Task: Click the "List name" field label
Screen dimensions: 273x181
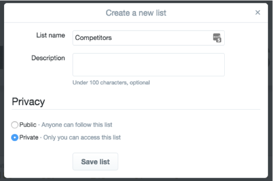Action: point(51,35)
